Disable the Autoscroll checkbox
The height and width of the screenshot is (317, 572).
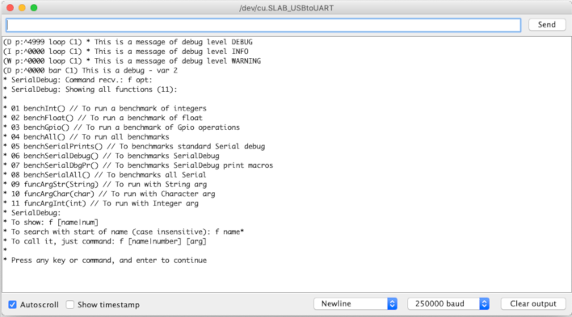point(12,305)
